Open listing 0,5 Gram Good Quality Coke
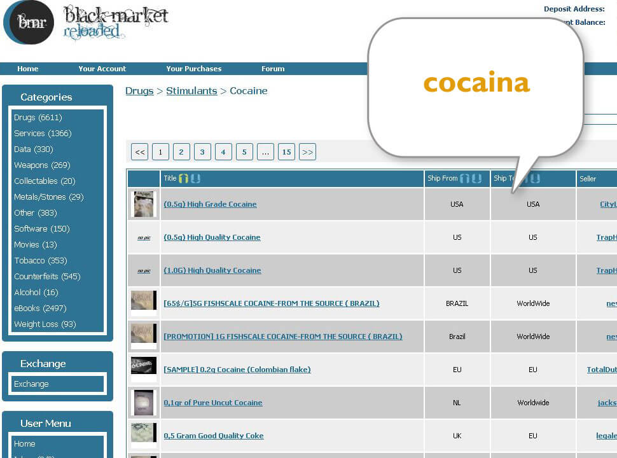617x458 pixels. tap(214, 436)
